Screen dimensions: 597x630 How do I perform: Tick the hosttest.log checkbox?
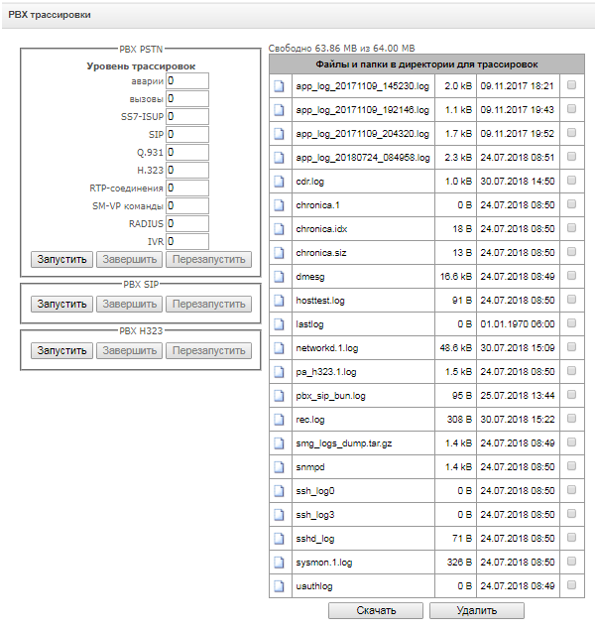[571, 300]
